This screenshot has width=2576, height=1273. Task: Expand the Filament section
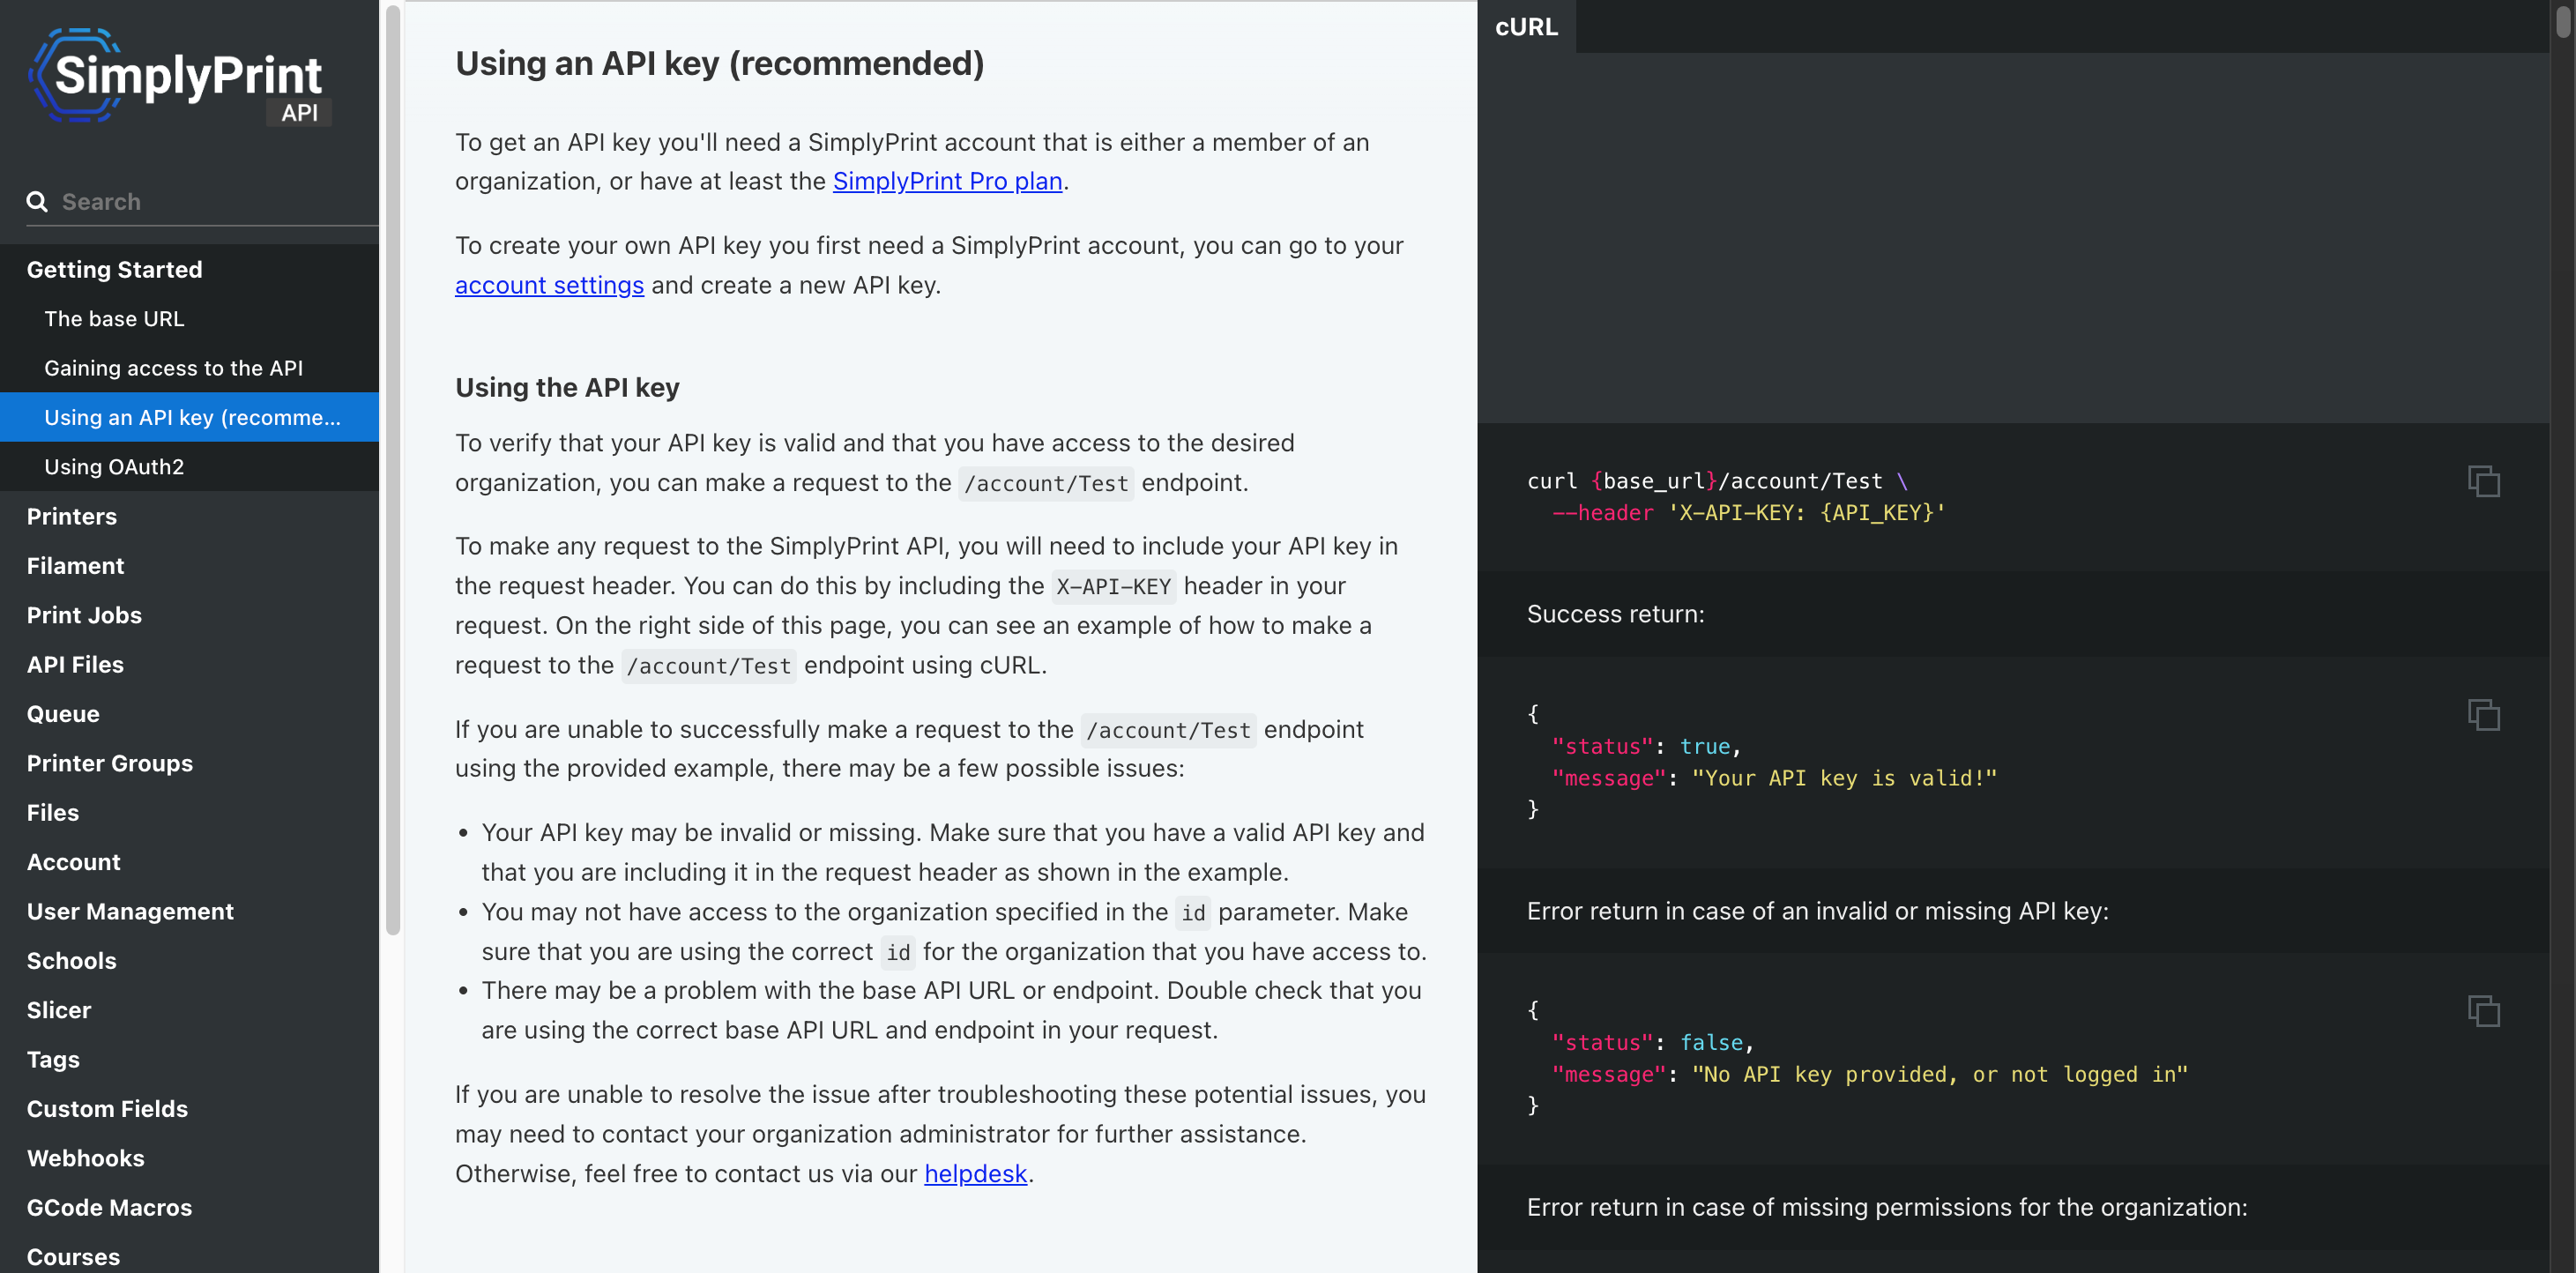tap(189, 566)
